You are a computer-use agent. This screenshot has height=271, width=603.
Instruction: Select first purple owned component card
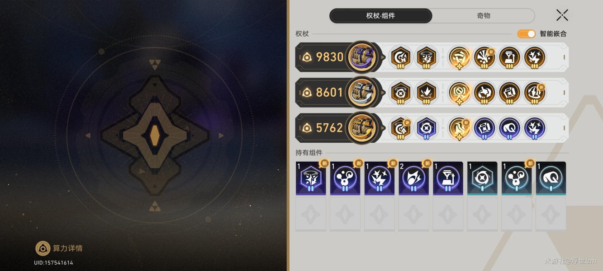[x=311, y=178]
